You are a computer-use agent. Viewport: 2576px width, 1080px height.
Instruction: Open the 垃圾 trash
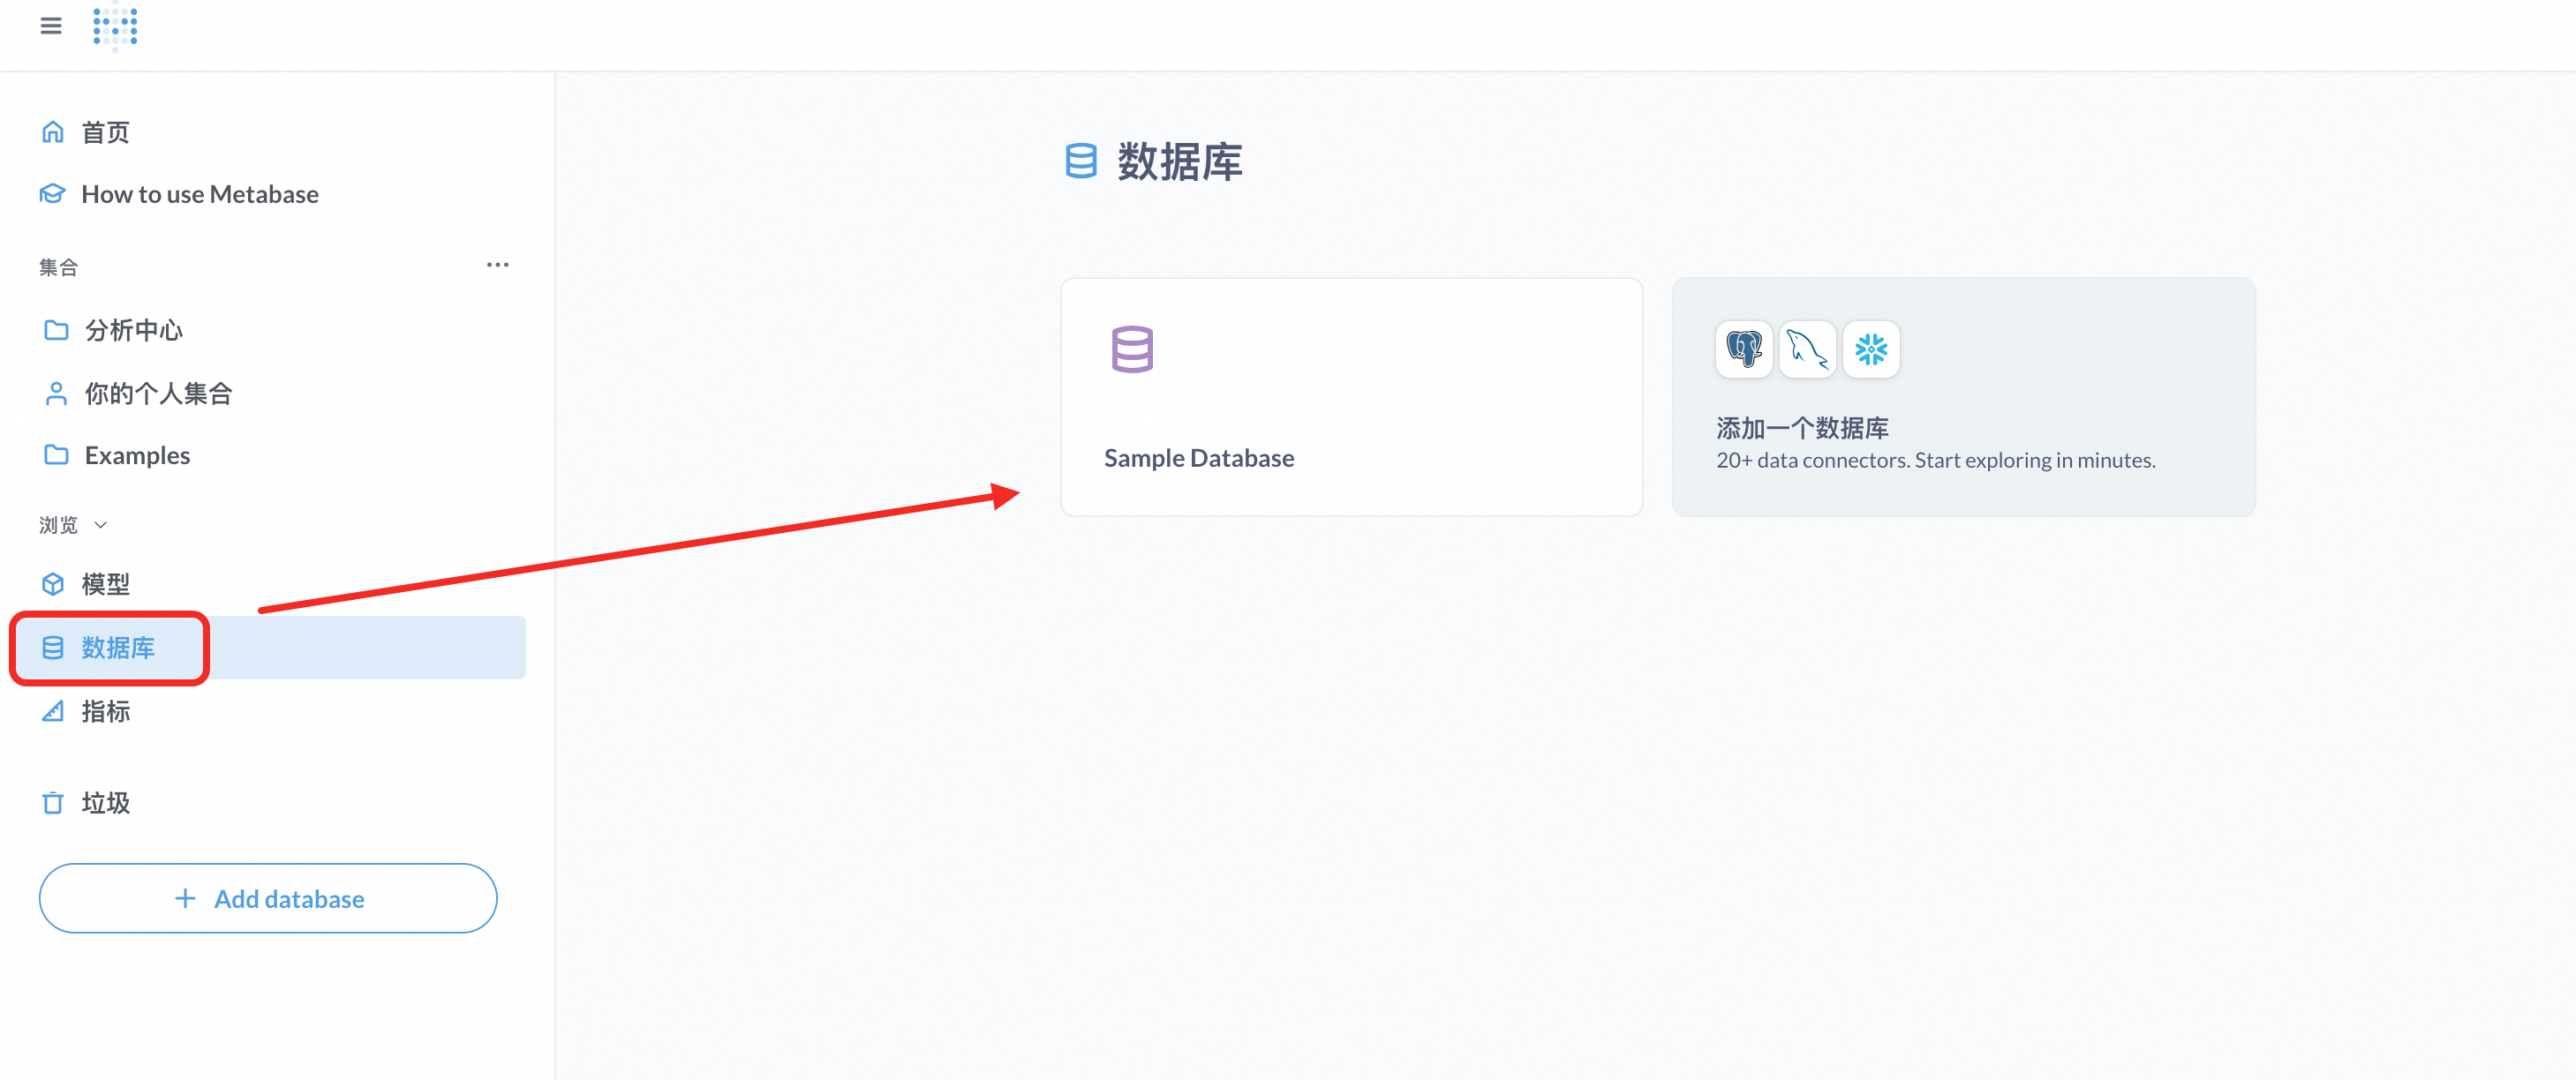[105, 802]
